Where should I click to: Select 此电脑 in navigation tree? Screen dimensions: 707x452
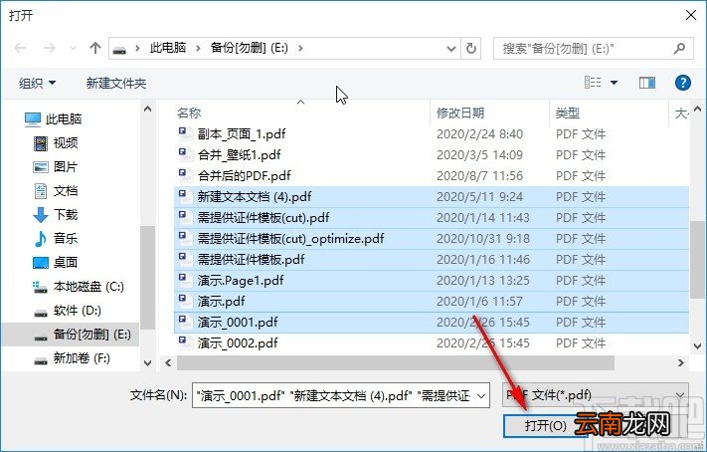(x=54, y=119)
